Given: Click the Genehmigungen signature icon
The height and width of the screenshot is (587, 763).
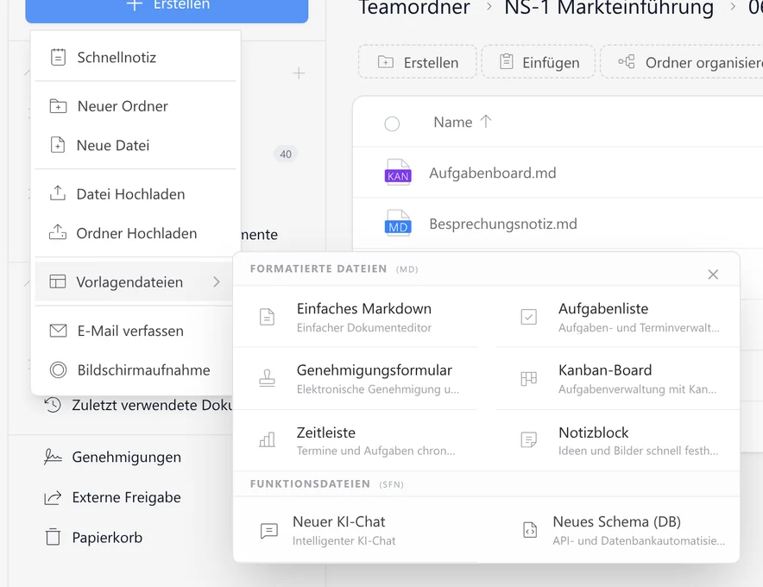Looking at the screenshot, I should [53, 457].
